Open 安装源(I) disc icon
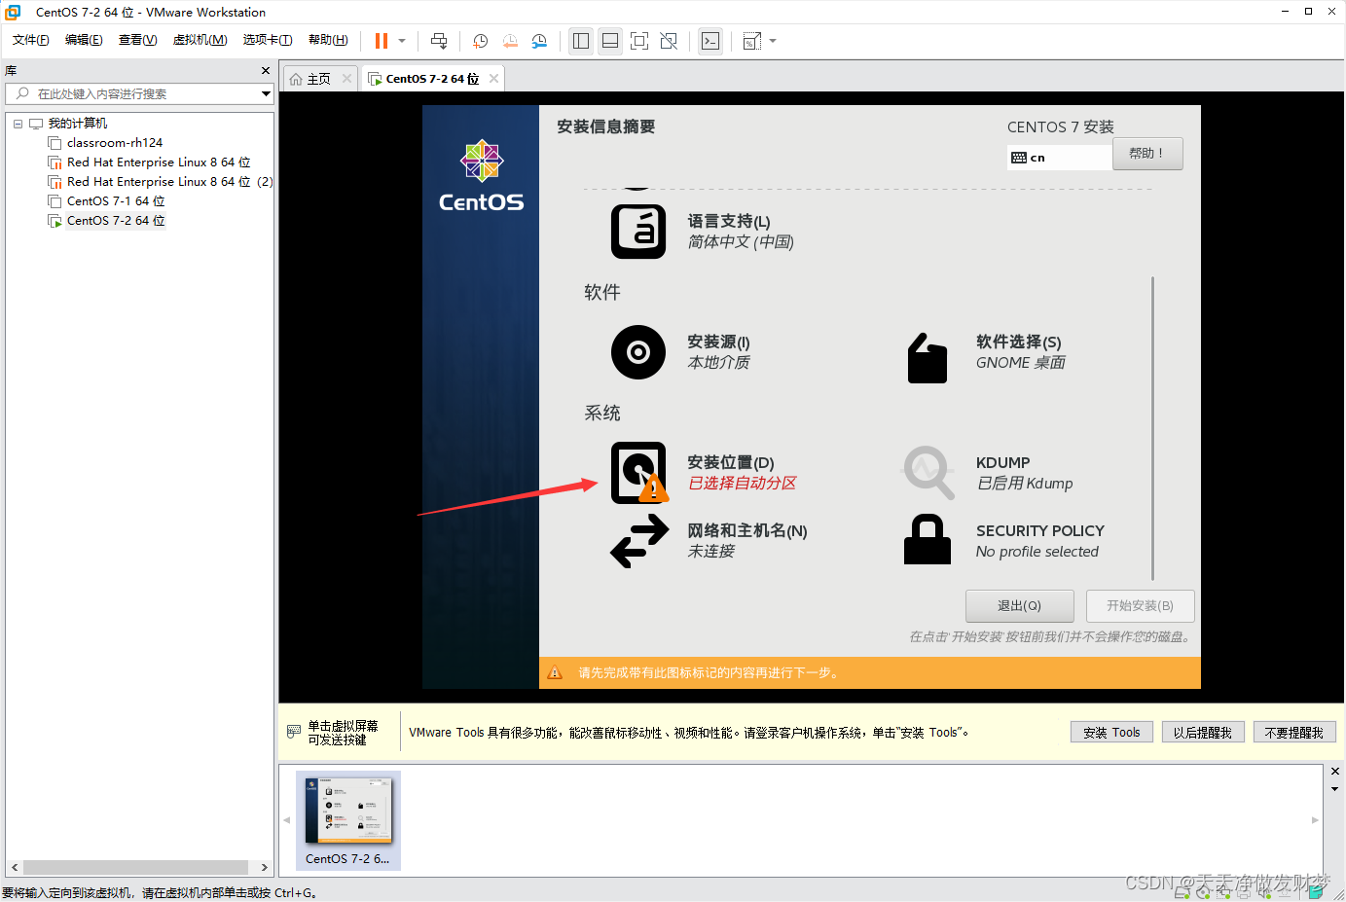This screenshot has width=1346, height=902. (638, 352)
